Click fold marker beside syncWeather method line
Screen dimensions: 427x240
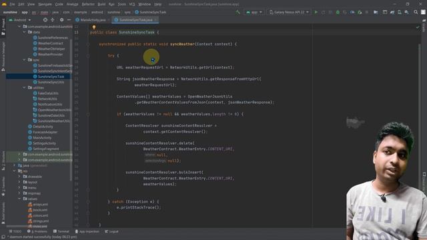click(x=88, y=44)
